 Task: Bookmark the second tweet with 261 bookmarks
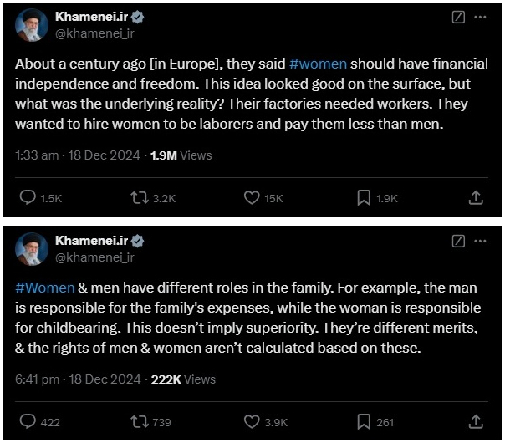(x=364, y=421)
